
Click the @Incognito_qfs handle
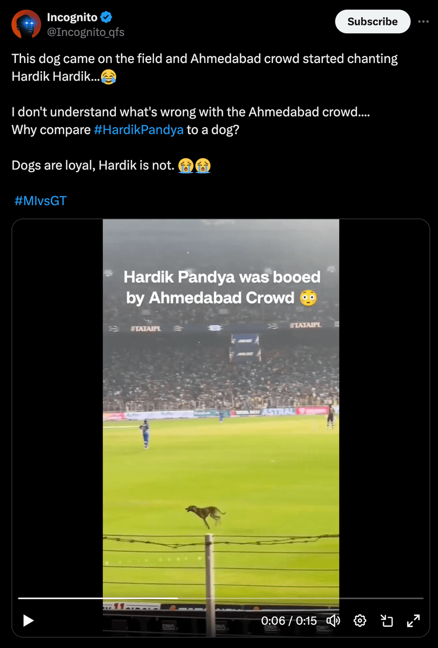(x=86, y=32)
